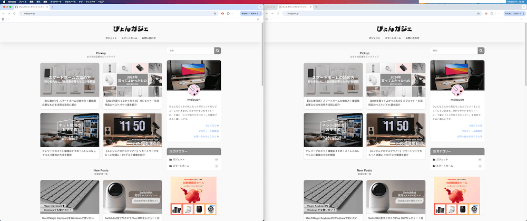The image size is (527, 221).
Task: Open the ガジェット category in the left page's sidebar
Action: 179,159
